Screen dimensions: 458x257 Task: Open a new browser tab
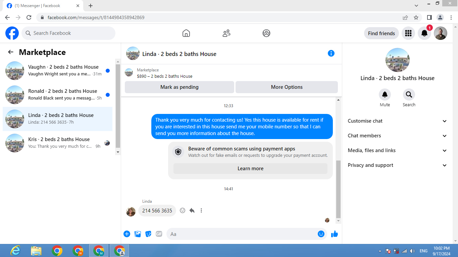[91, 6]
